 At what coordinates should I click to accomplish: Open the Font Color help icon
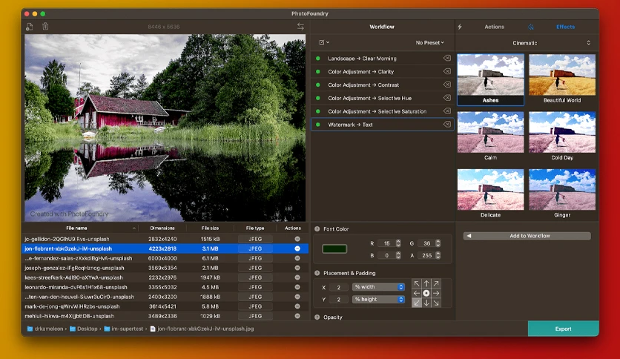tap(317, 229)
